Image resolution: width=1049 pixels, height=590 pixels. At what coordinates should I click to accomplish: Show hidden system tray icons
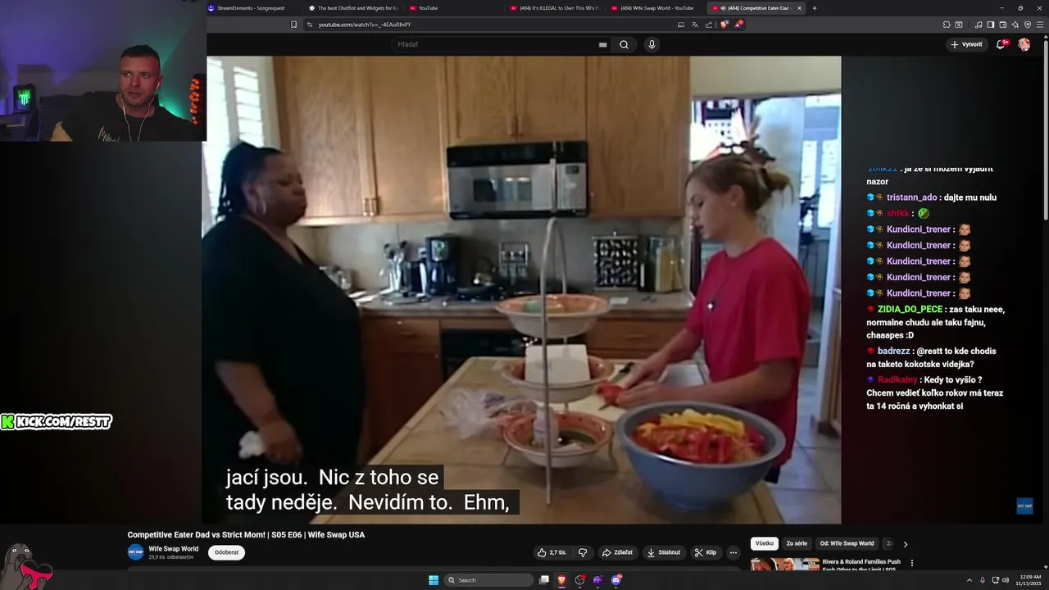click(970, 580)
